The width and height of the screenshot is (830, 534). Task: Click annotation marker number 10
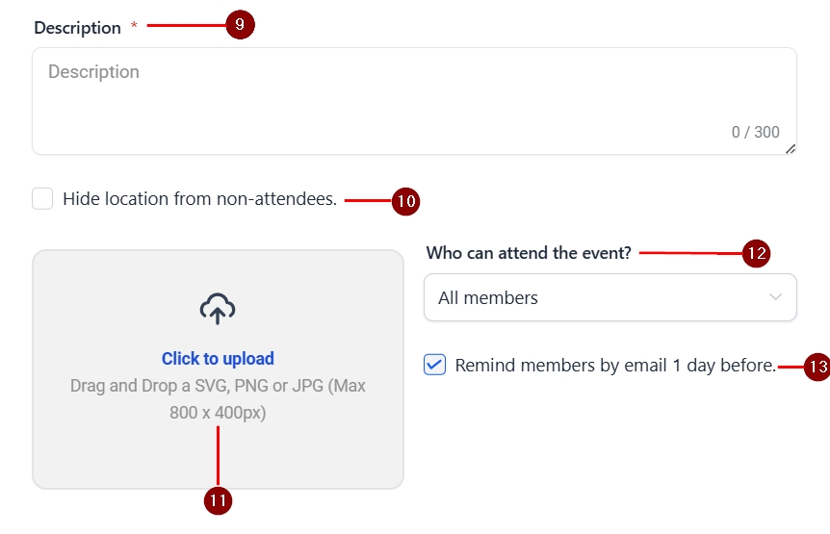tap(406, 201)
